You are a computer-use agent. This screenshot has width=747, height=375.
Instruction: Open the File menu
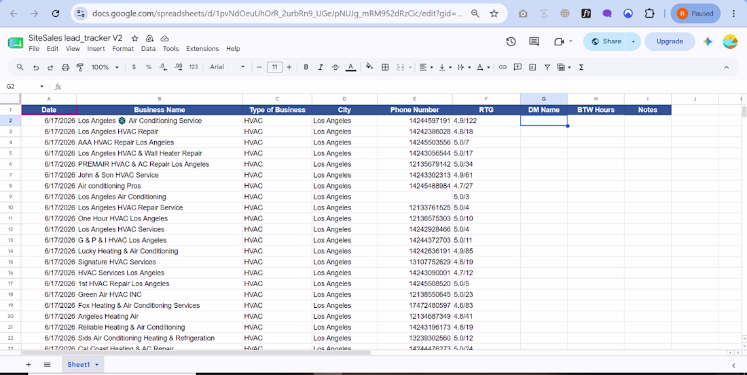(34, 49)
